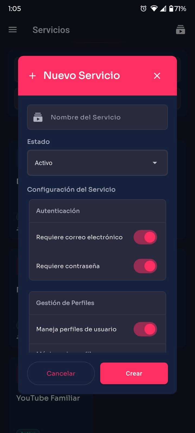
Task: Tap the Servicios page title
Action: click(51, 30)
